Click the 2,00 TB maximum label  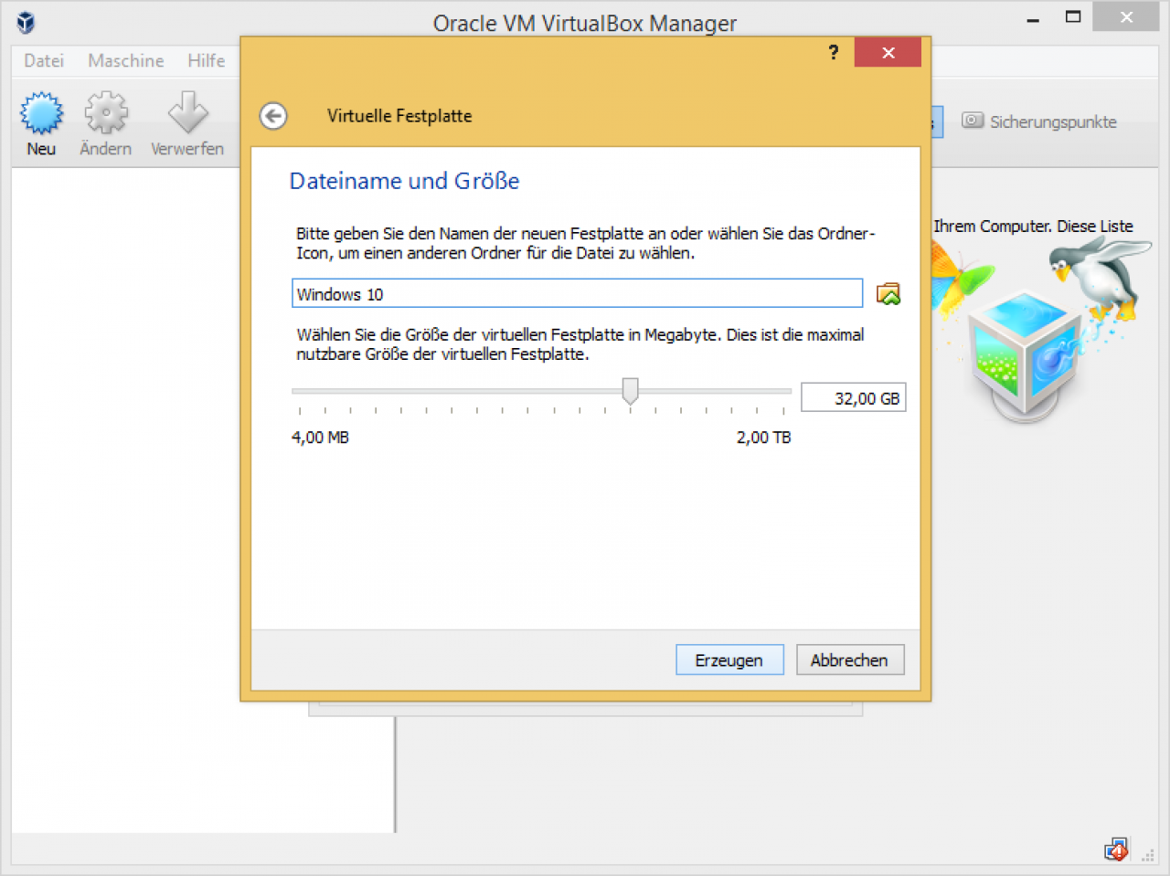click(x=764, y=438)
